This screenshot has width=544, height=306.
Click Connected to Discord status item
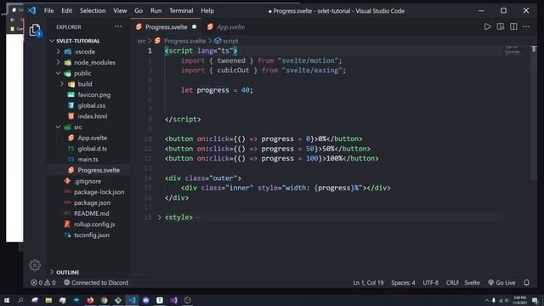click(x=96, y=282)
